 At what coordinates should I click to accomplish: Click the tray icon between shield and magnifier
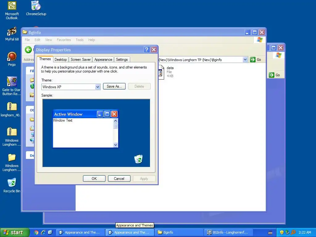pos(287,232)
